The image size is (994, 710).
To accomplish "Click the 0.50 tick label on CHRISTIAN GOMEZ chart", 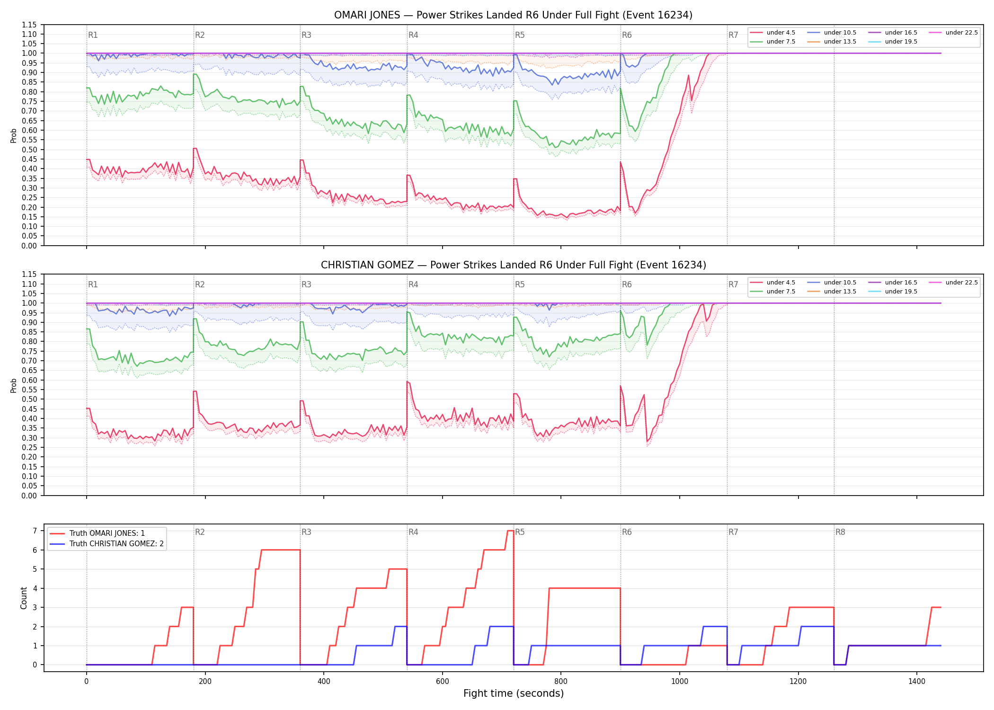I will click(x=29, y=399).
